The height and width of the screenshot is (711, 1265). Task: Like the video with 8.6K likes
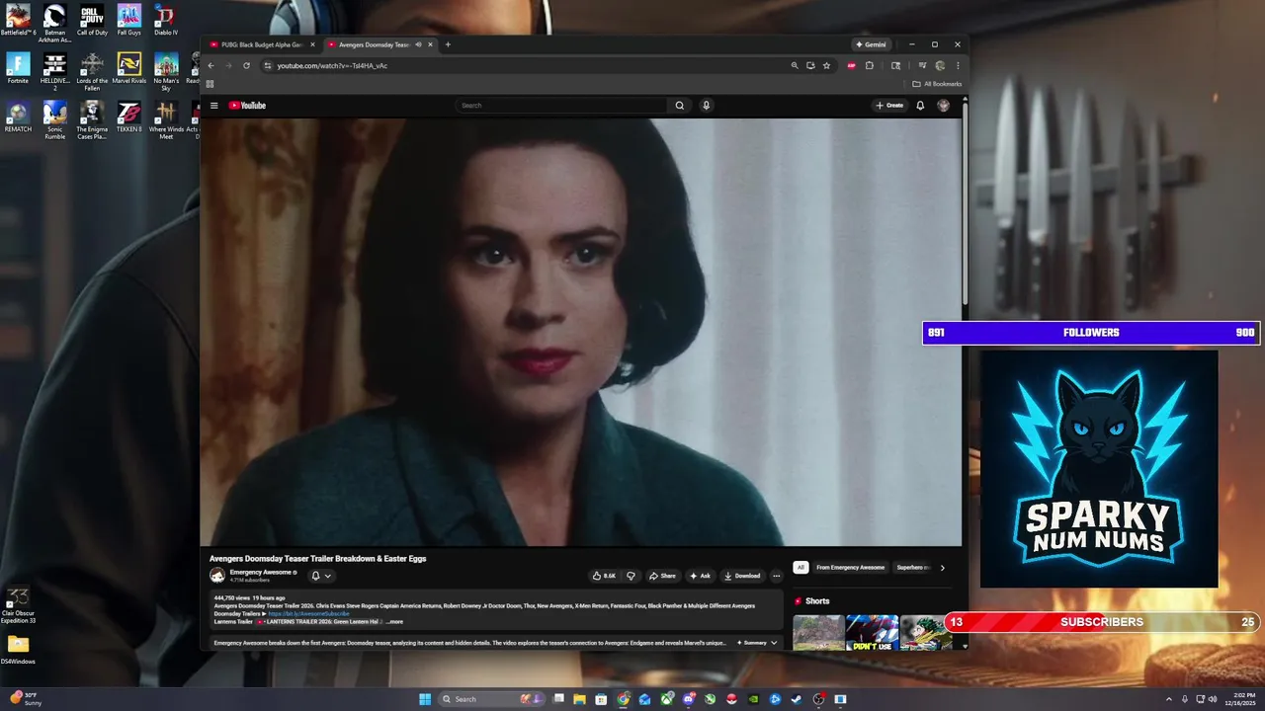coord(604,576)
